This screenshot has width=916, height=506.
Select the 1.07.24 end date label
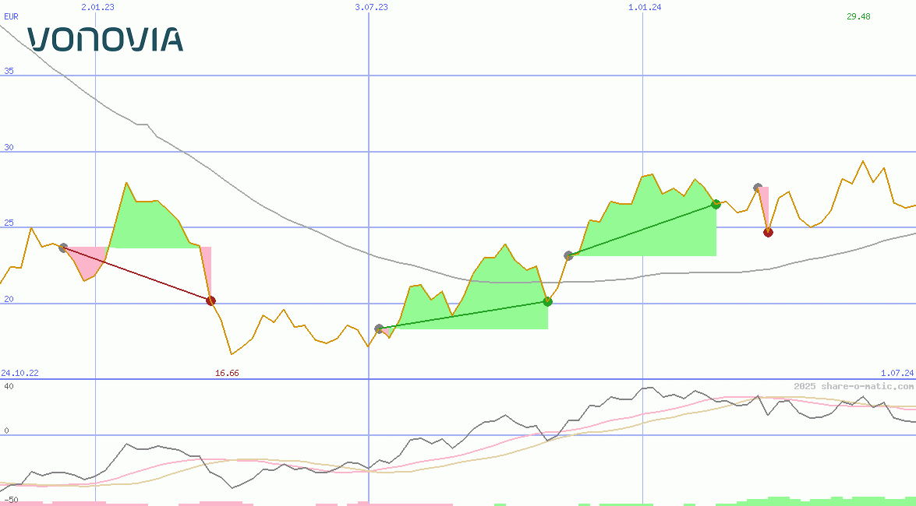point(897,373)
